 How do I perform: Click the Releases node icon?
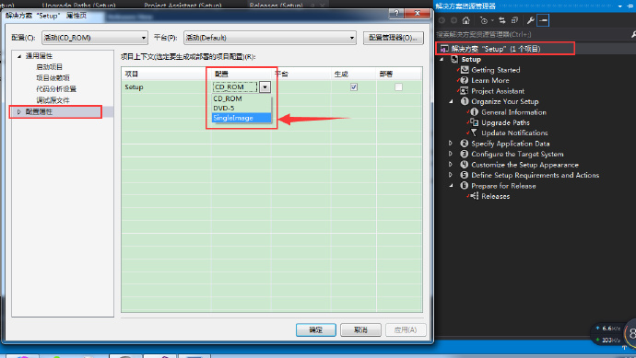click(x=474, y=196)
